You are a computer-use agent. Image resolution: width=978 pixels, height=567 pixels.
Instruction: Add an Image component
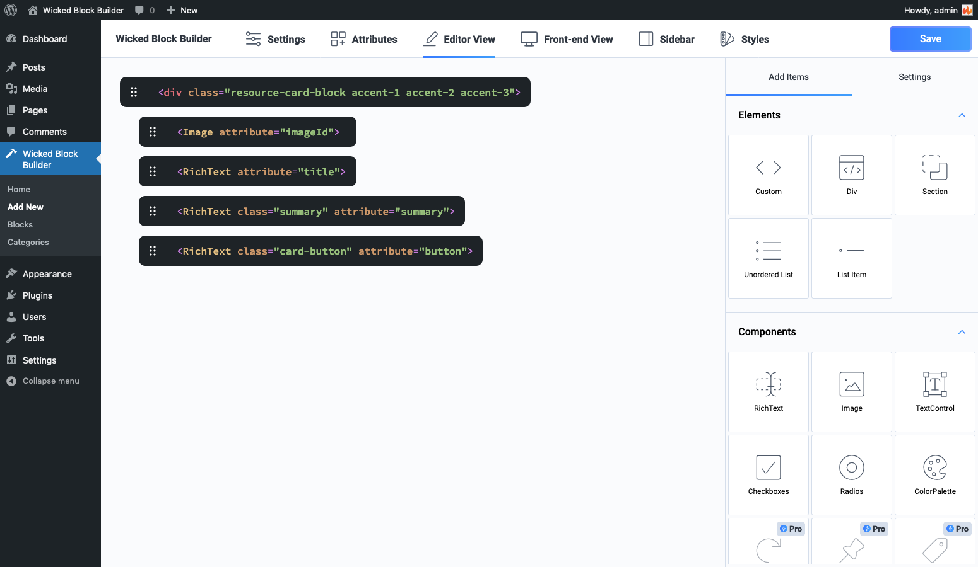[852, 392]
